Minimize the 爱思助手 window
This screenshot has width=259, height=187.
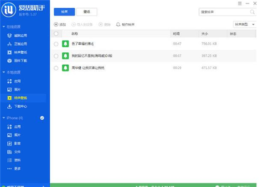(x=248, y=4)
